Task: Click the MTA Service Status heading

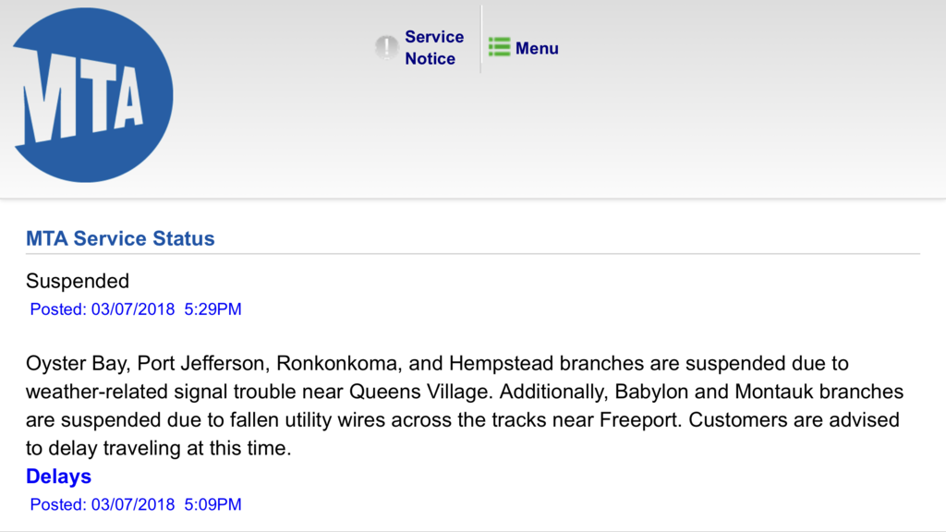Action: (x=120, y=238)
